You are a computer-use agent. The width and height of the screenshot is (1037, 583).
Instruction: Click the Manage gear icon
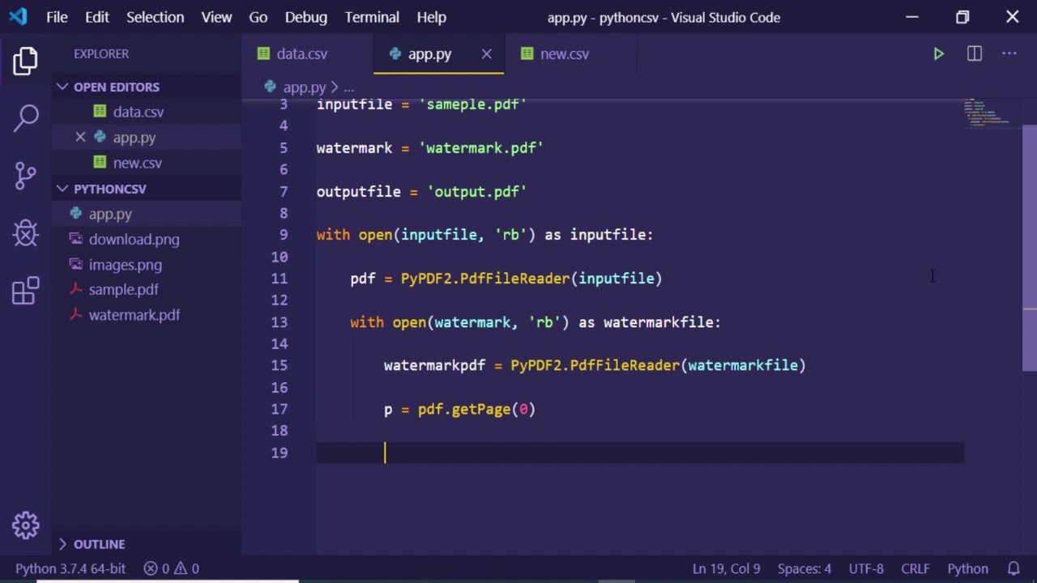[x=26, y=526]
